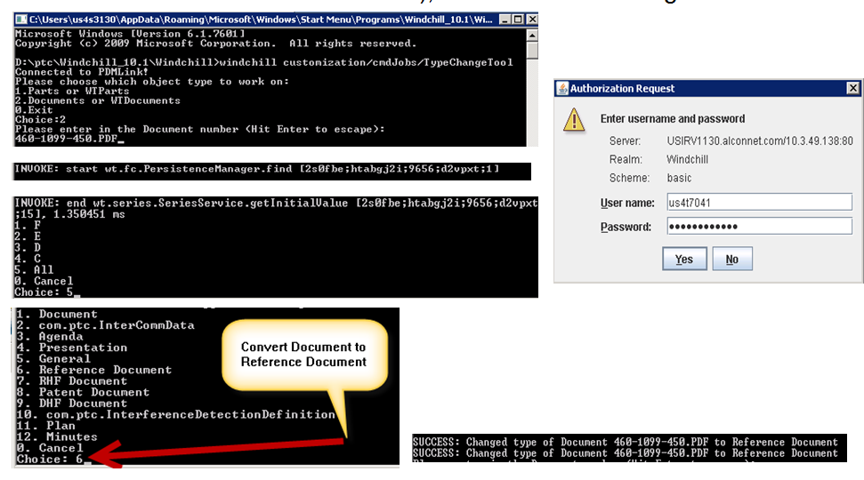Focus the Password input field
The image size is (864, 480).
[x=759, y=227]
